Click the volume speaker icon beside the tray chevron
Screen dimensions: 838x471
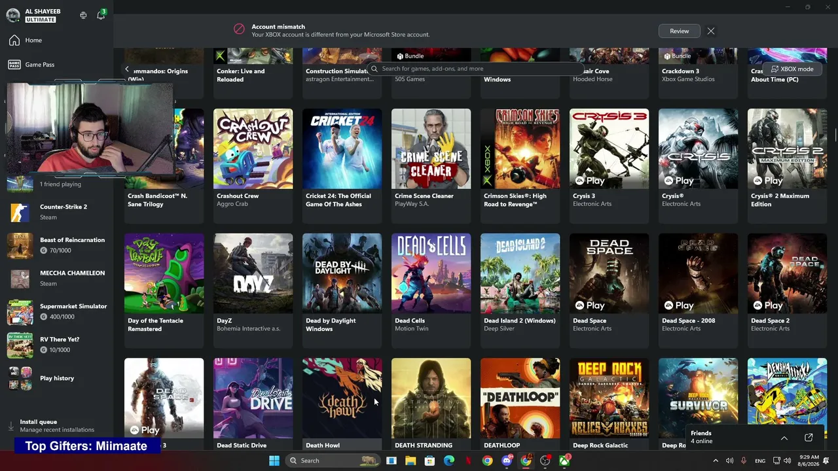point(729,461)
